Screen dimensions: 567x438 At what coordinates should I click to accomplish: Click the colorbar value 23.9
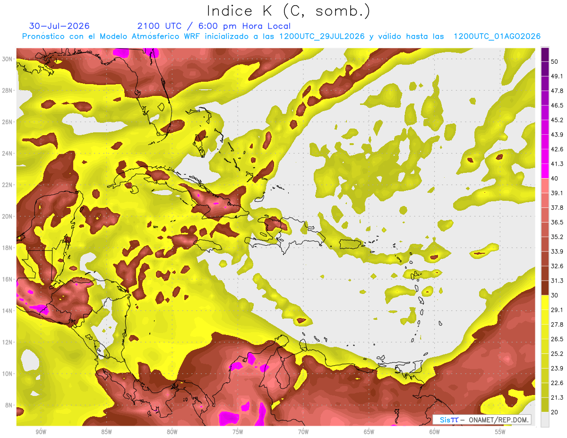pyautogui.click(x=557, y=368)
